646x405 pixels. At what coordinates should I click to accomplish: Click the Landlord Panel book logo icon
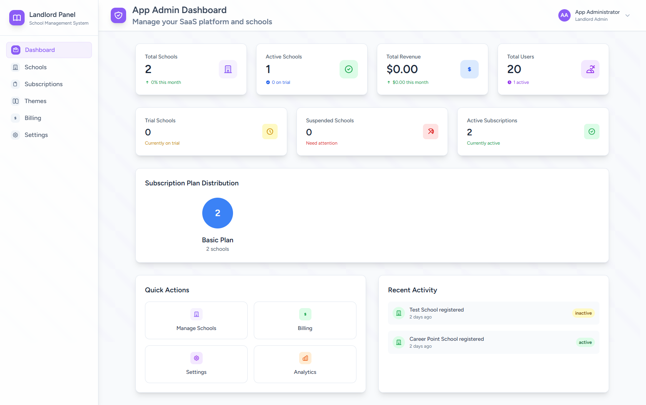17,18
